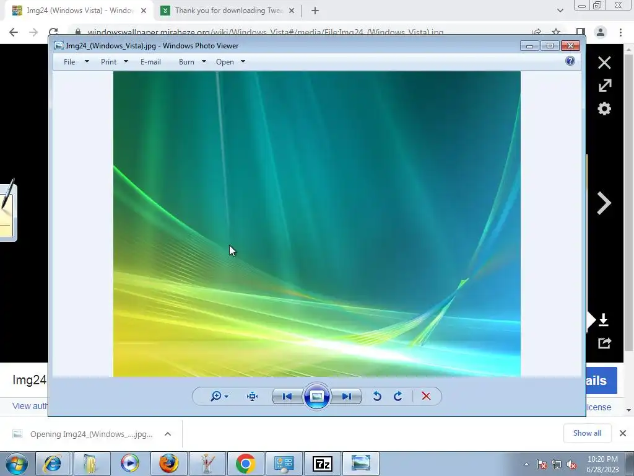The height and width of the screenshot is (476, 634).
Task: Expand the File menu arrow
Action: pos(87,62)
